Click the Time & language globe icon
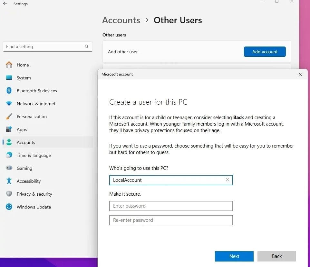The width and height of the screenshot is (310, 267). coord(9,155)
